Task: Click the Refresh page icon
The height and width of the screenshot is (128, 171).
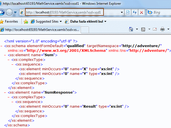Action: [135, 12]
